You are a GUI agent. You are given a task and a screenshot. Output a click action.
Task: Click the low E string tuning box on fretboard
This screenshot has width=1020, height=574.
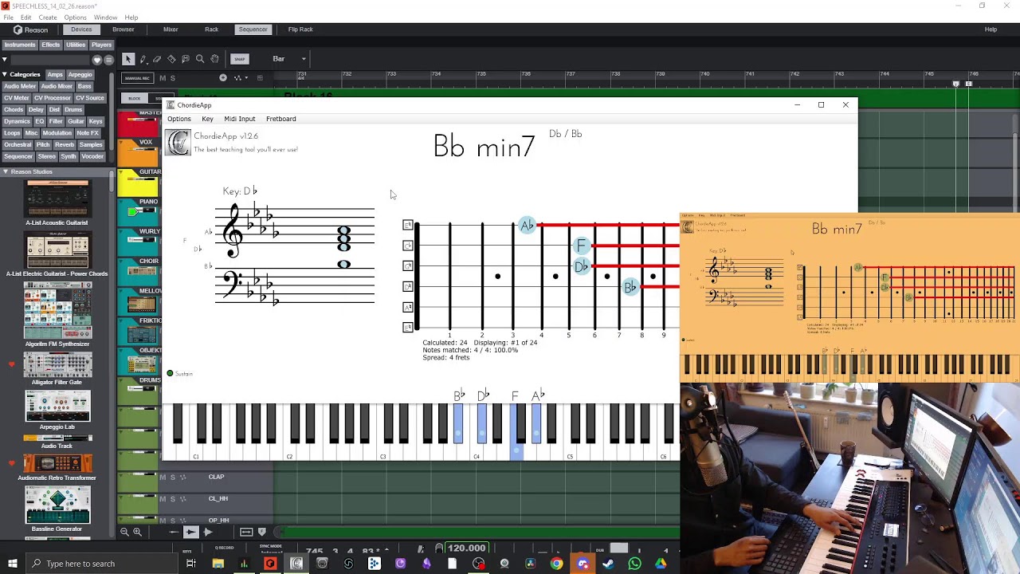tap(408, 327)
